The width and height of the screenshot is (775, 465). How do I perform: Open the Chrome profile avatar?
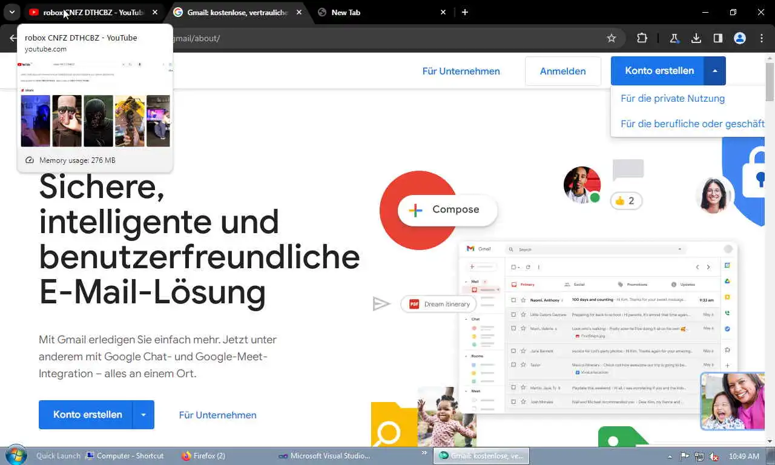tap(740, 38)
